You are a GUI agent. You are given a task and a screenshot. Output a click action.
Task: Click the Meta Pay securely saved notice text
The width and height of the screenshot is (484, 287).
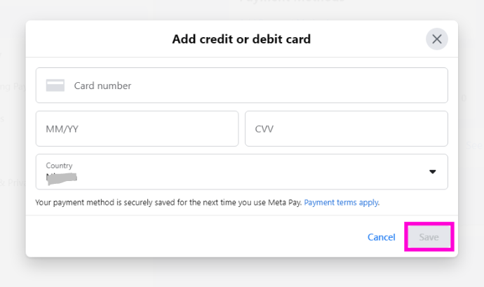click(168, 202)
